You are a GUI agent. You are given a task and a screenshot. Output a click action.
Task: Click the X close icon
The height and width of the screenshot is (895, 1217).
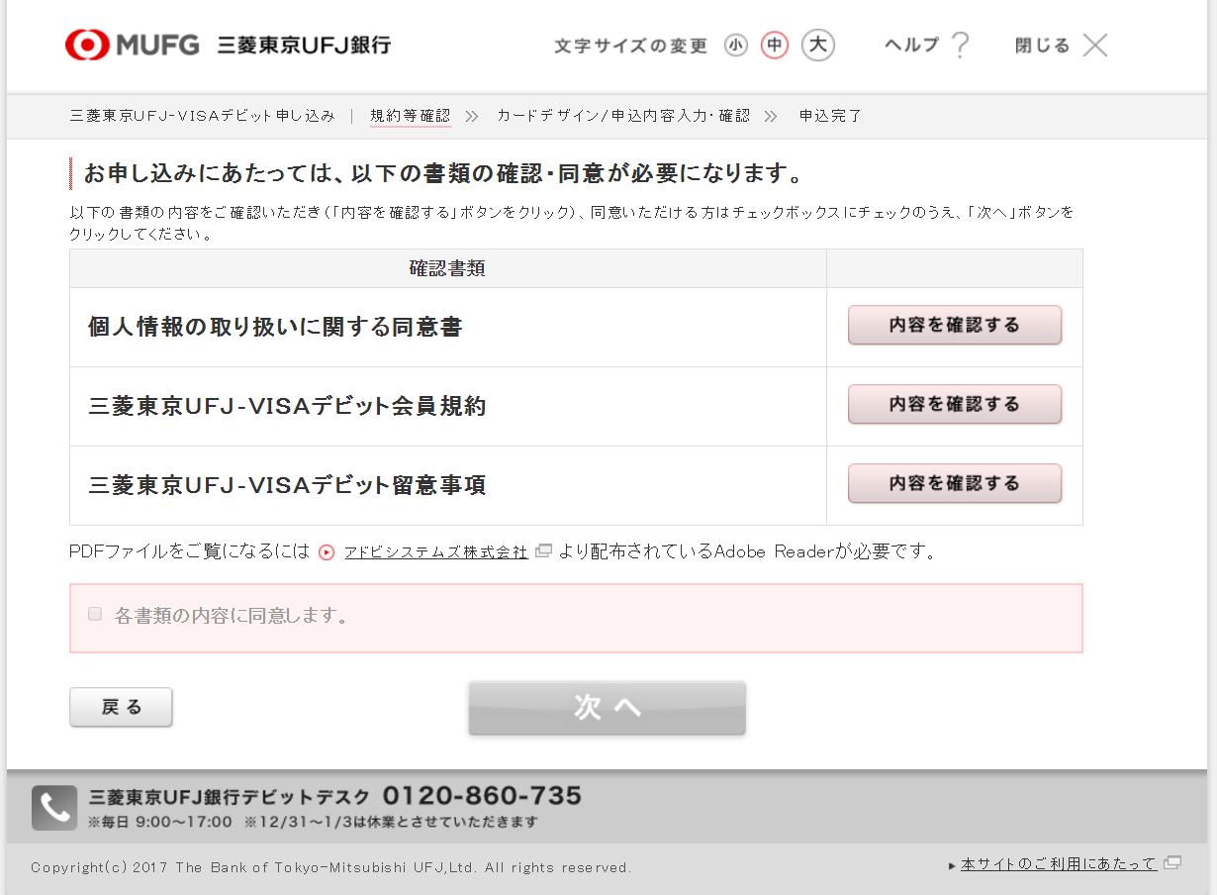click(x=1095, y=45)
